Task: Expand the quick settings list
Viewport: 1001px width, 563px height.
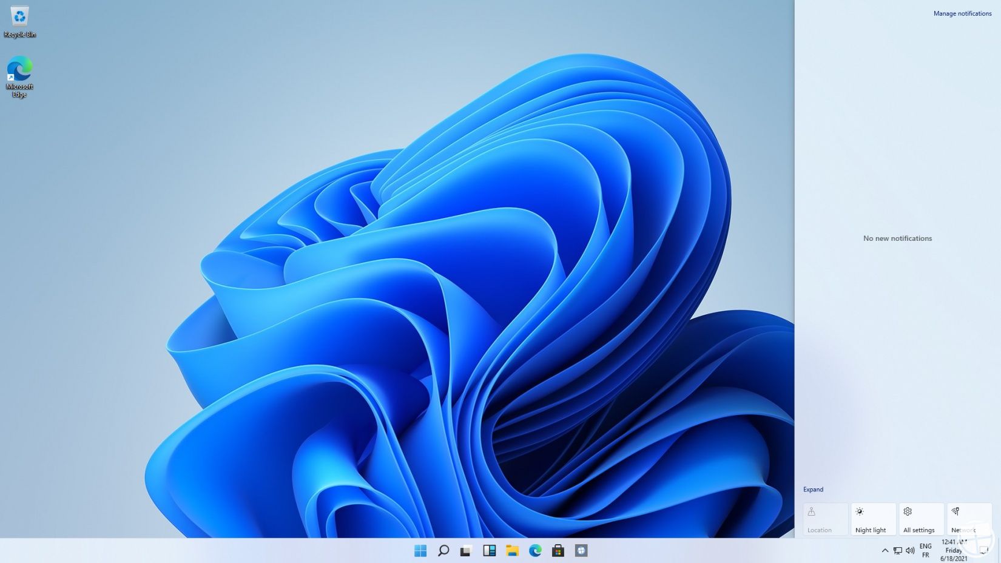Action: (x=813, y=489)
